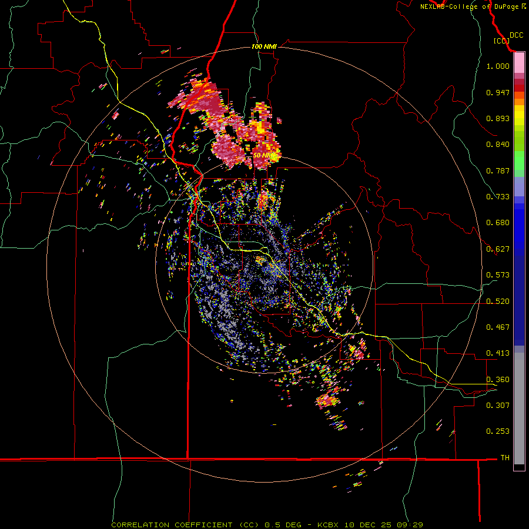Select the 0.947 legend value
This screenshot has height=529, width=529.
[498, 92]
